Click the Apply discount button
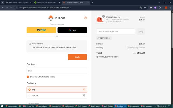This screenshot has height=108, width=173. pyautogui.click(x=141, y=32)
